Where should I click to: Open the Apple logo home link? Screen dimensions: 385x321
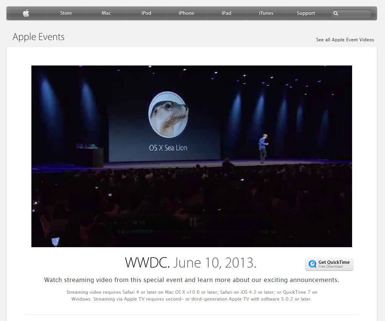[x=26, y=13]
